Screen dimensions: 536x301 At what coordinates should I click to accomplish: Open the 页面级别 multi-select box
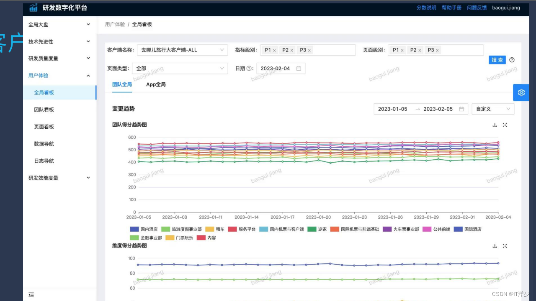point(436,50)
